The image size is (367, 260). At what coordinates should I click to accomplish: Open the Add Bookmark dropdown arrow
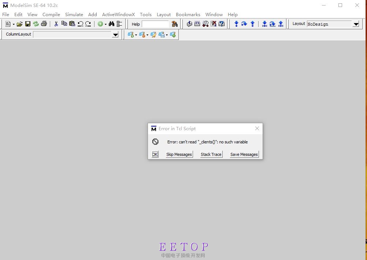click(136, 35)
